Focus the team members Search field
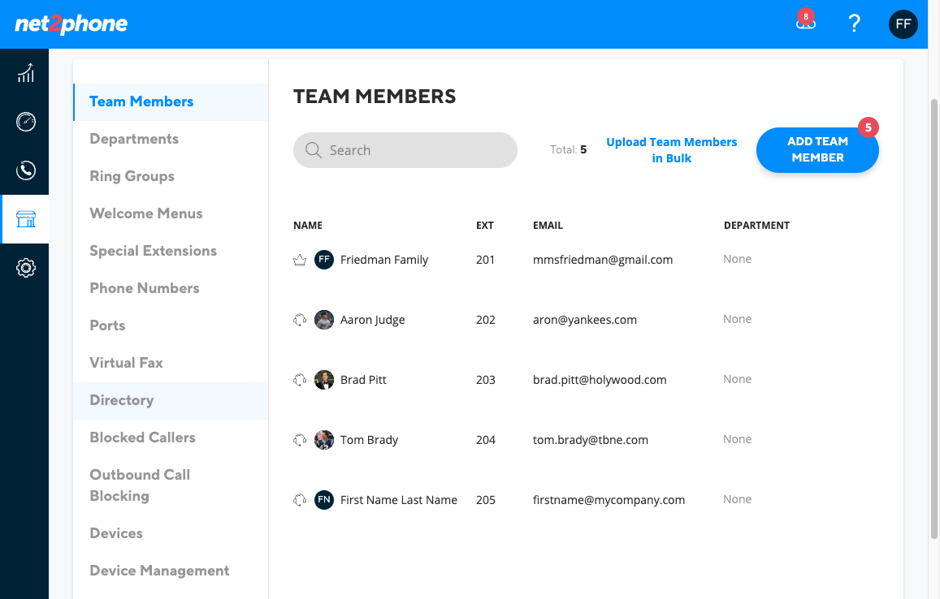This screenshot has height=599, width=940. click(405, 149)
